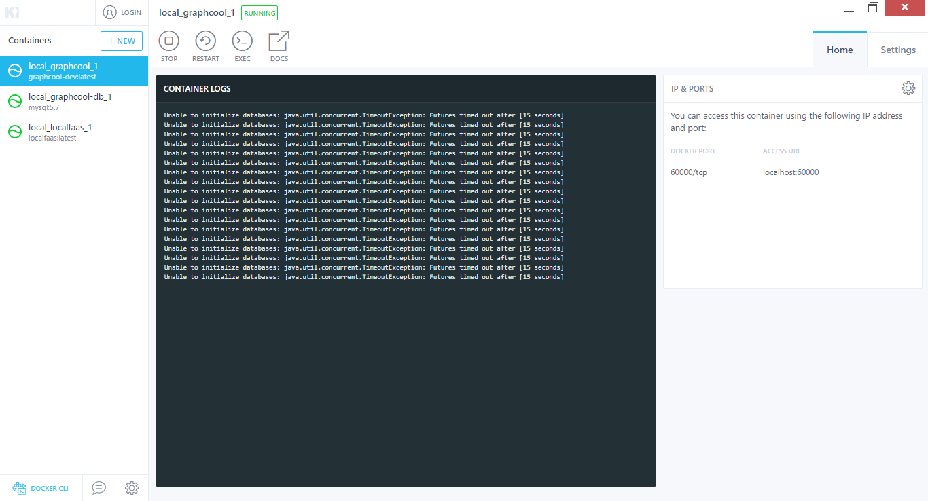Click the Containers sidebar heading
Image resolution: width=928 pixels, height=501 pixels.
pyautogui.click(x=30, y=41)
